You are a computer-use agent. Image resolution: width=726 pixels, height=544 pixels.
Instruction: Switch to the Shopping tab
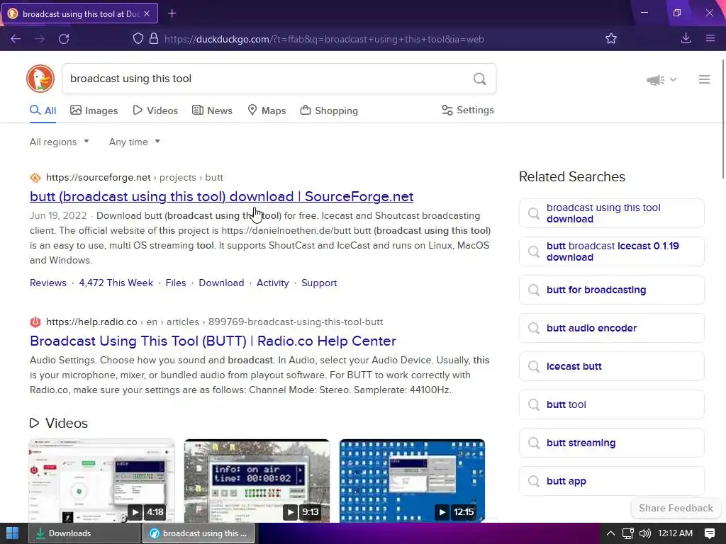(329, 110)
